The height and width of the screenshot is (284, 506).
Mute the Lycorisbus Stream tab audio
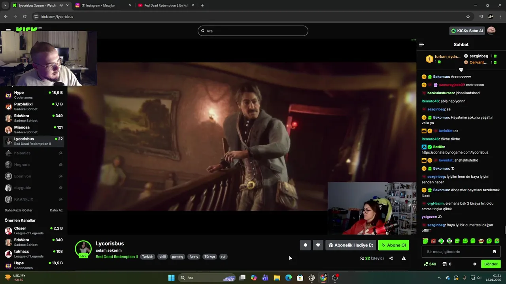[61, 6]
